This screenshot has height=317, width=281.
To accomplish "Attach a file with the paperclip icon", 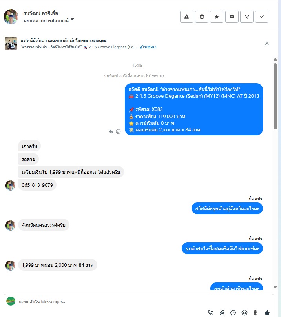I will coord(222,313).
